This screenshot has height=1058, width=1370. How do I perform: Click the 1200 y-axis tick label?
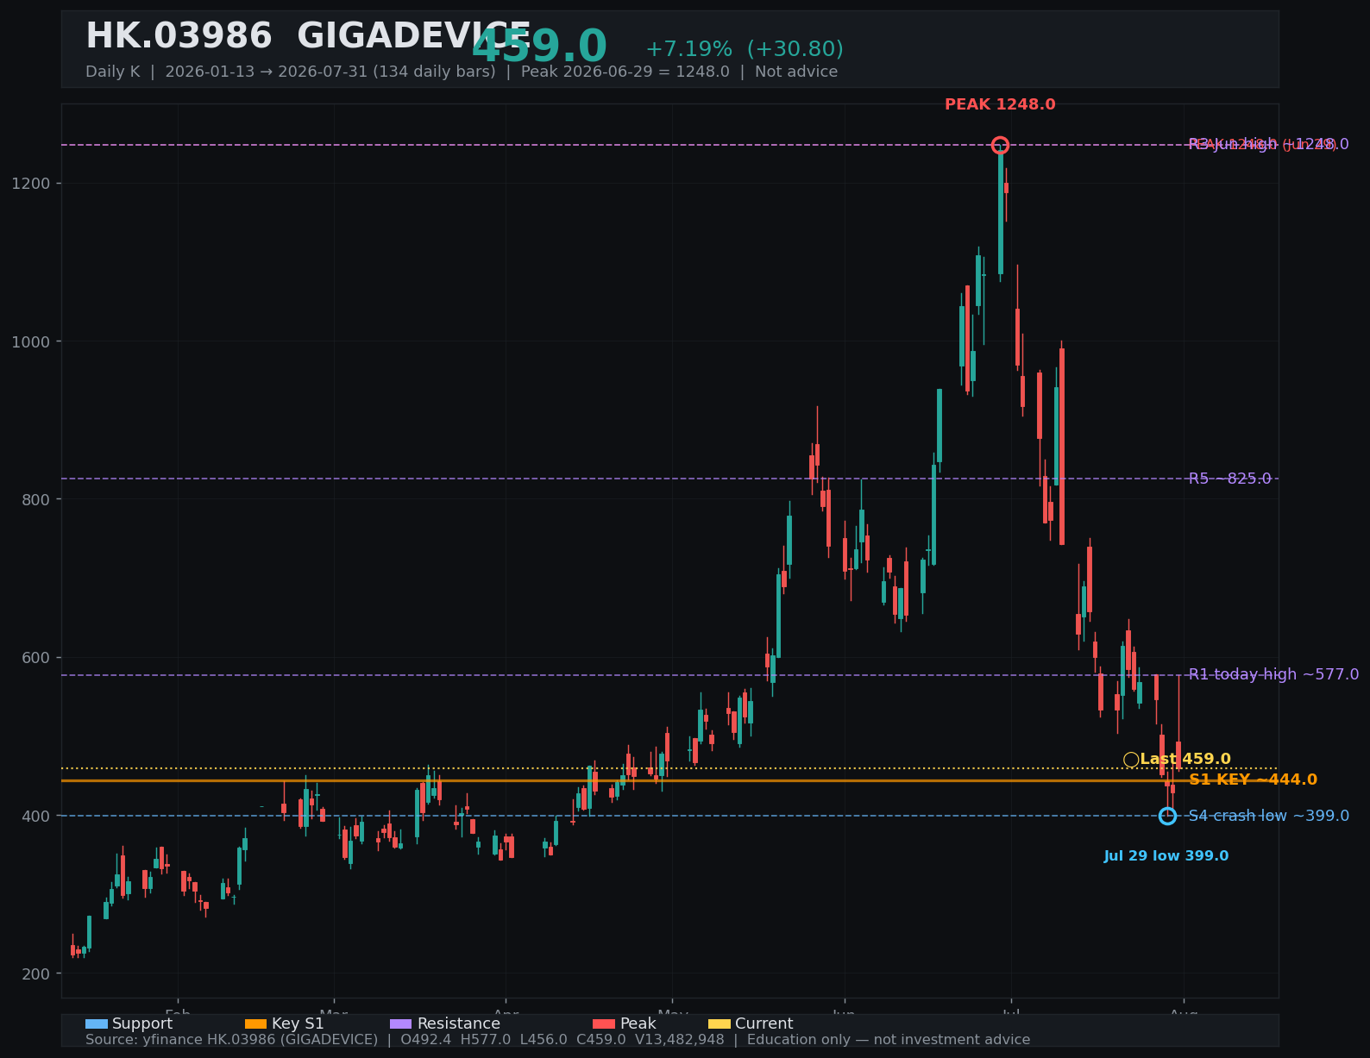31,183
